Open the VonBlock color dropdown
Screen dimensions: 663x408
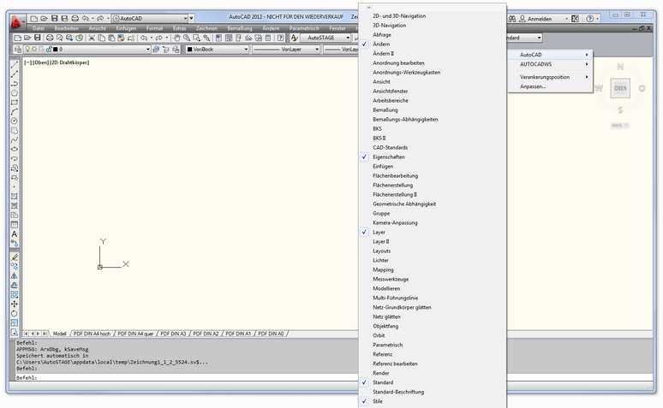point(214,50)
